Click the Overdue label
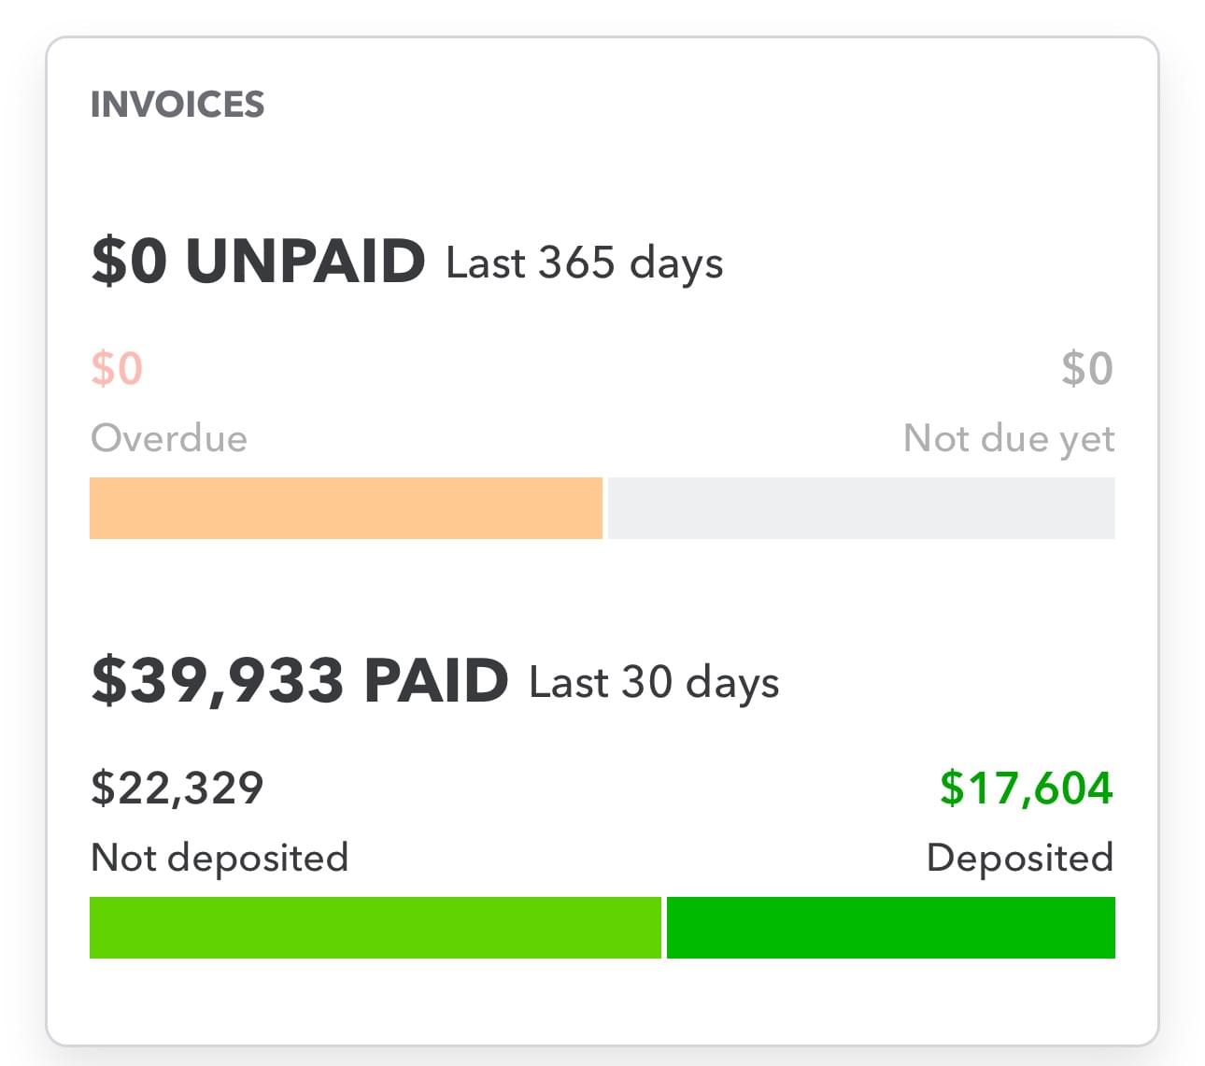This screenshot has width=1205, height=1066. tap(169, 438)
